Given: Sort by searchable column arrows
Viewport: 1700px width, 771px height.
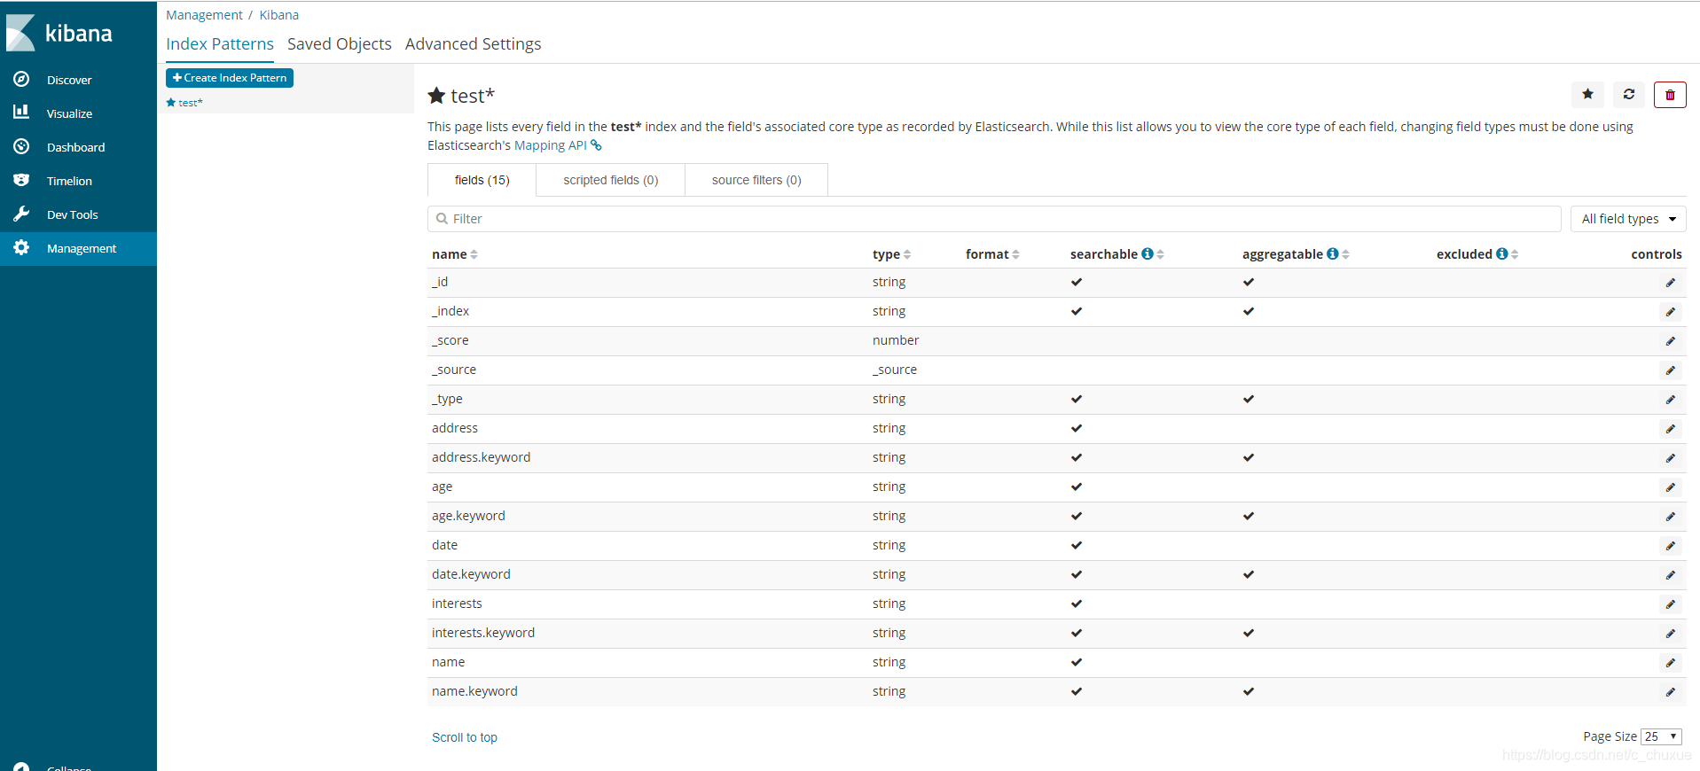Looking at the screenshot, I should point(1161,254).
